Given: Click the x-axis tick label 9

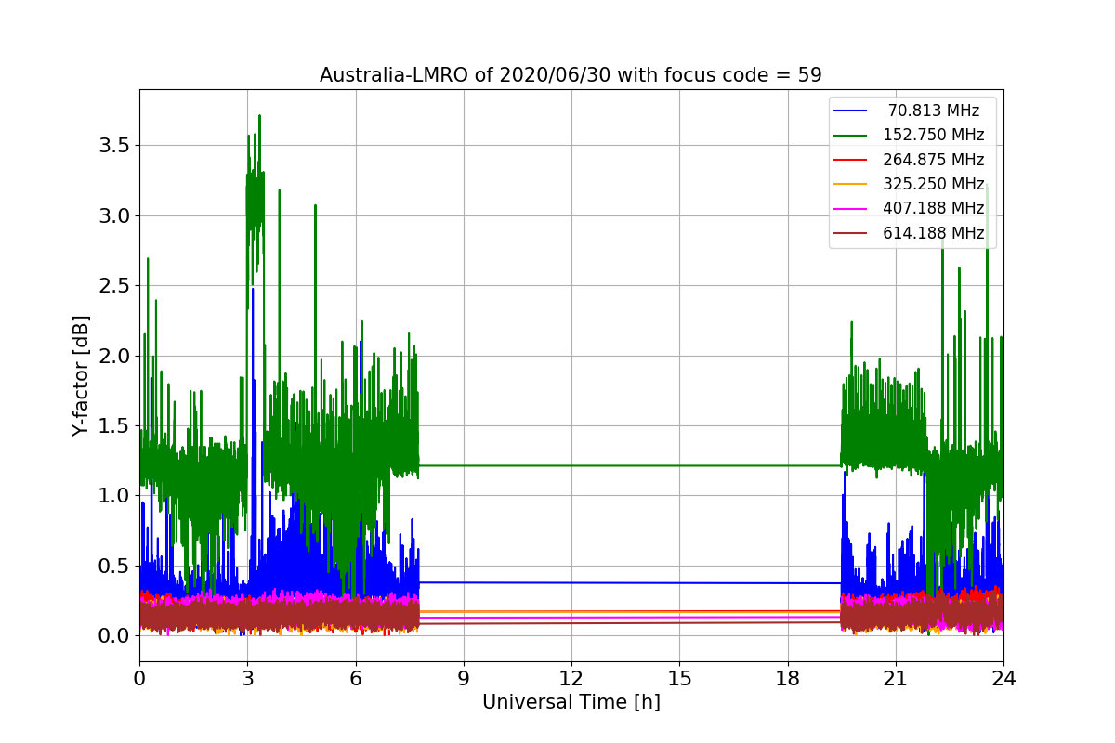Looking at the screenshot, I should pos(464,678).
